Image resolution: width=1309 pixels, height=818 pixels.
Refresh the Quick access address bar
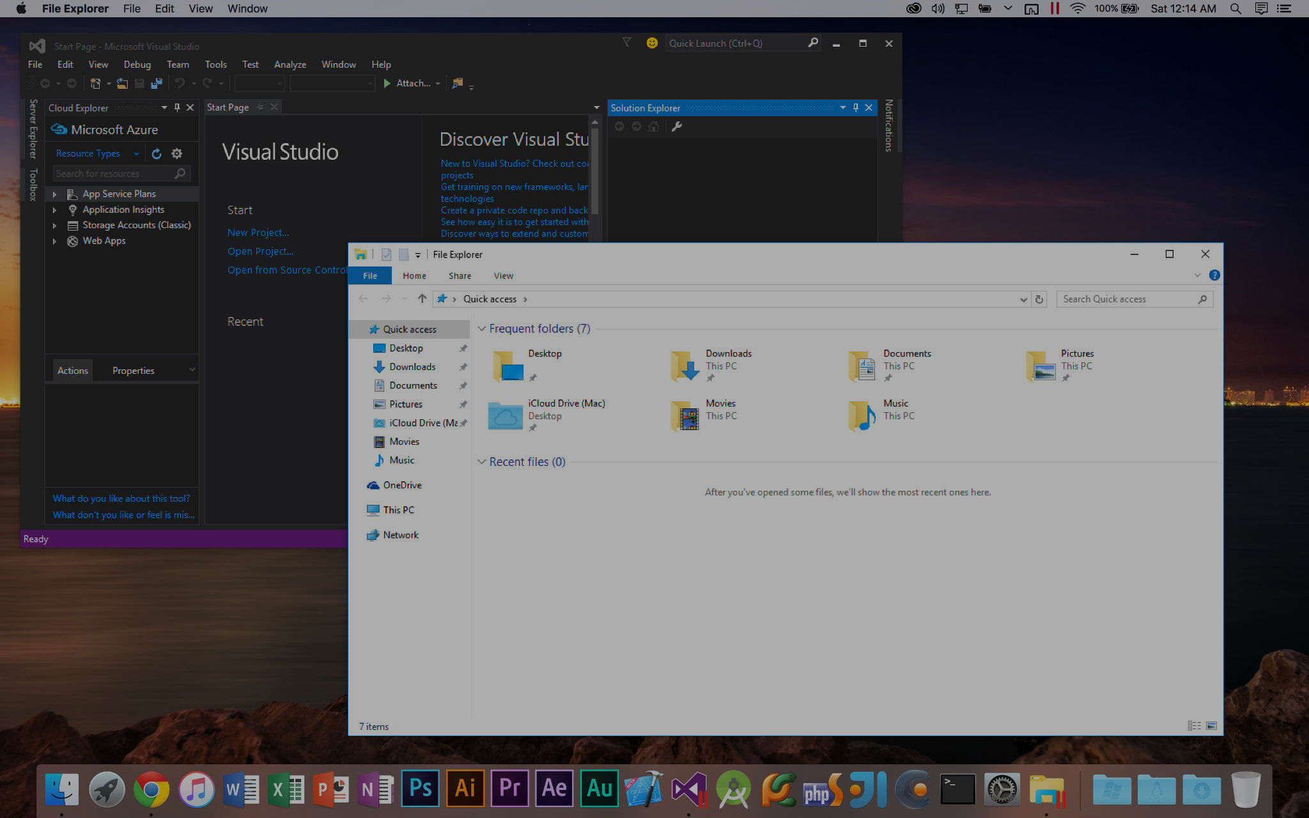[x=1039, y=299]
